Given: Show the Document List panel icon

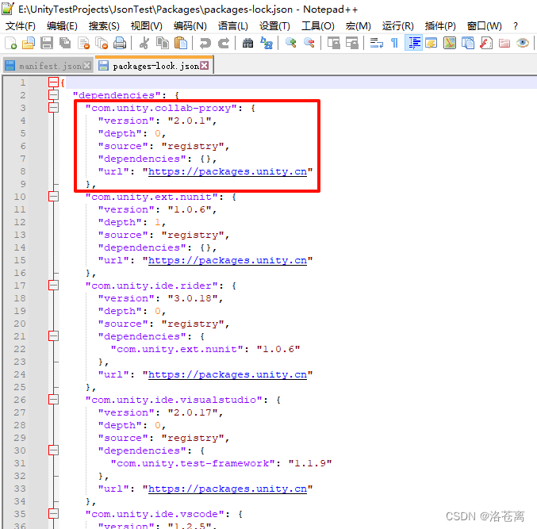Looking at the screenshot, I should (x=468, y=43).
